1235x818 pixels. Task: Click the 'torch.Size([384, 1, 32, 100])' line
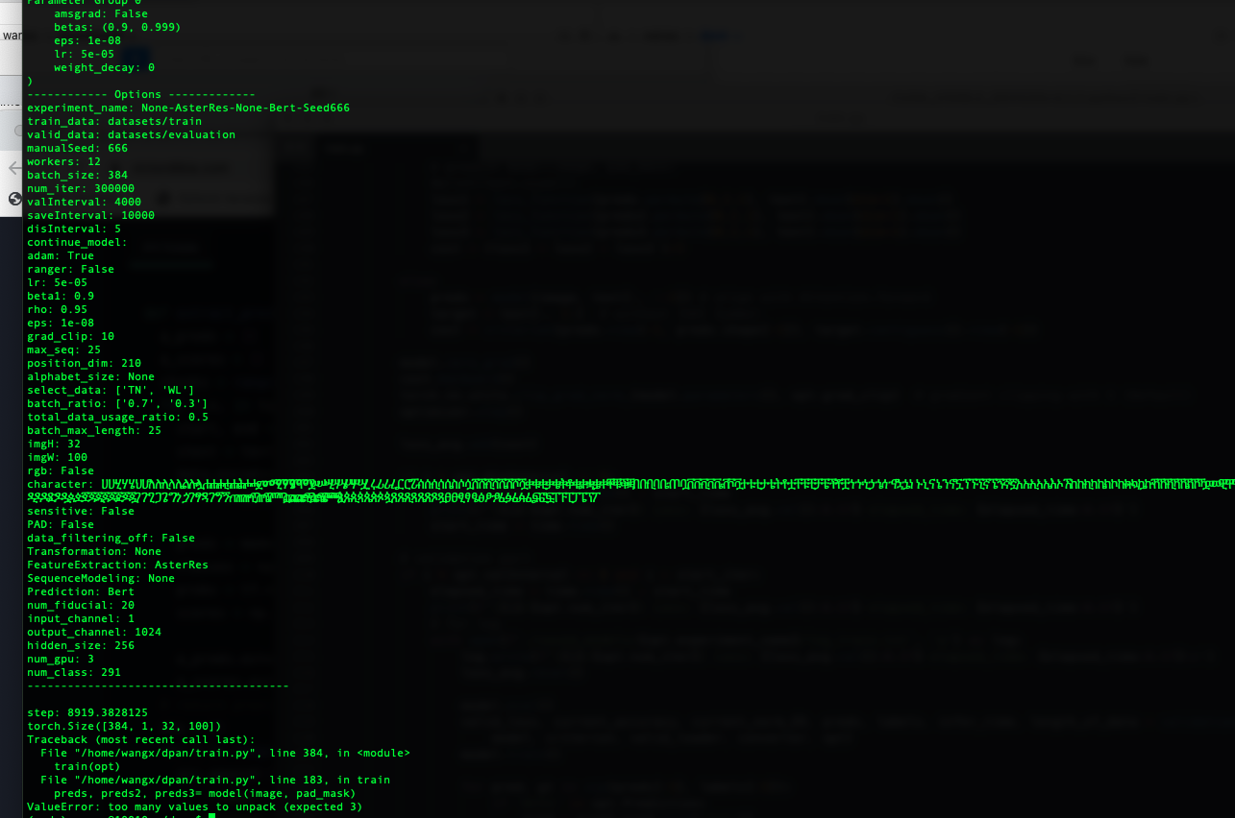coord(124,726)
